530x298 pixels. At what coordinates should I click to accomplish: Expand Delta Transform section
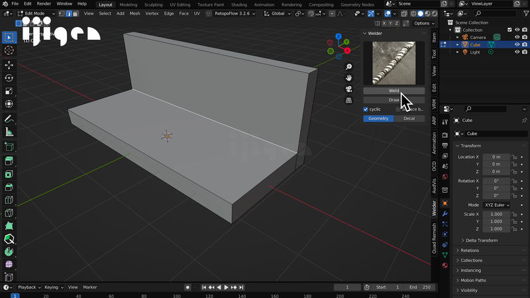[482, 240]
